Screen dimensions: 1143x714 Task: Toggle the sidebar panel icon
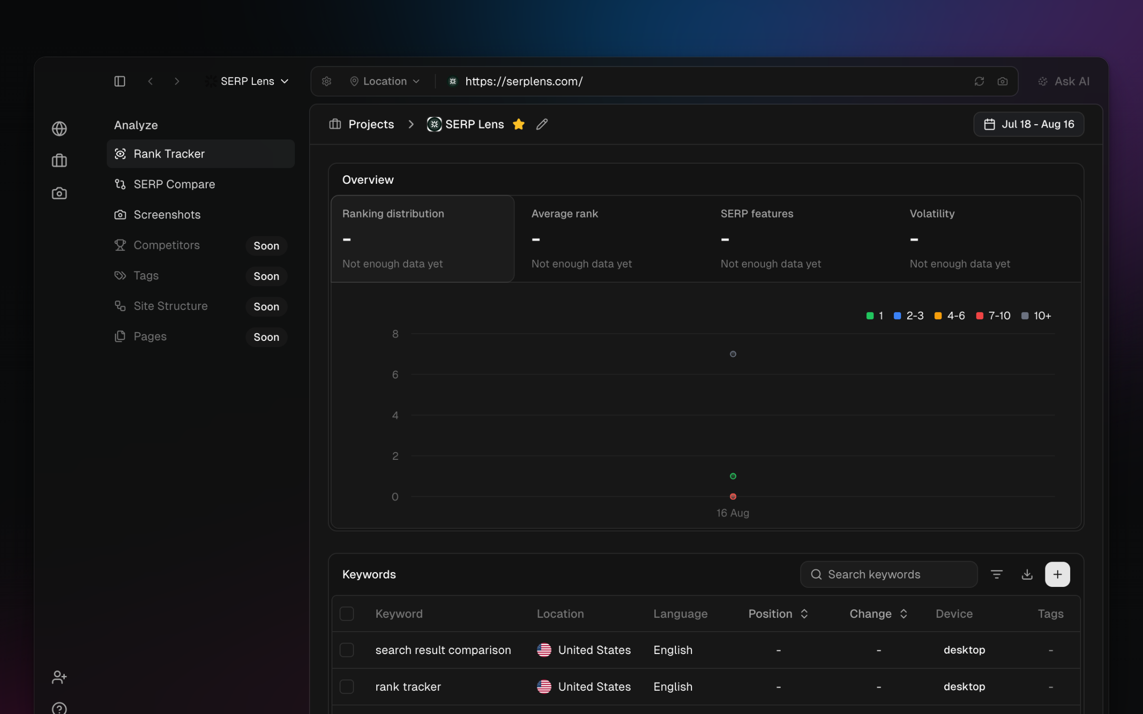point(120,81)
